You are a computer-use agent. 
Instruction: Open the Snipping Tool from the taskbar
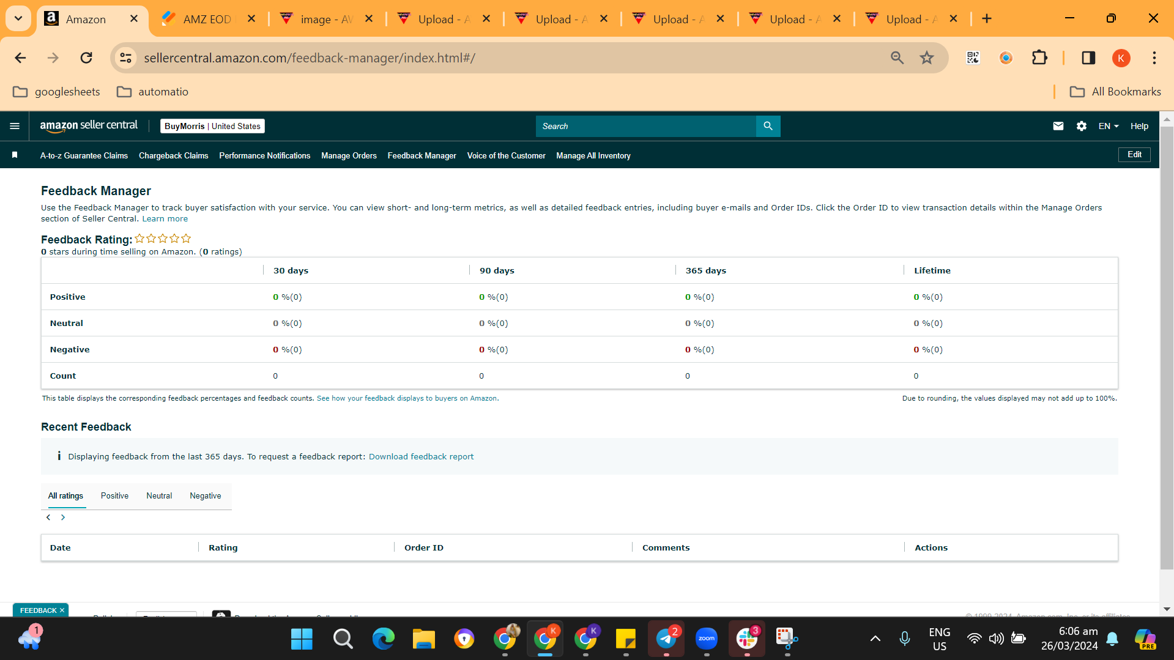pos(787,639)
